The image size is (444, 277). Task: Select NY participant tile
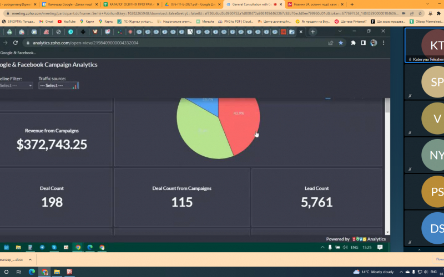tap(425, 156)
